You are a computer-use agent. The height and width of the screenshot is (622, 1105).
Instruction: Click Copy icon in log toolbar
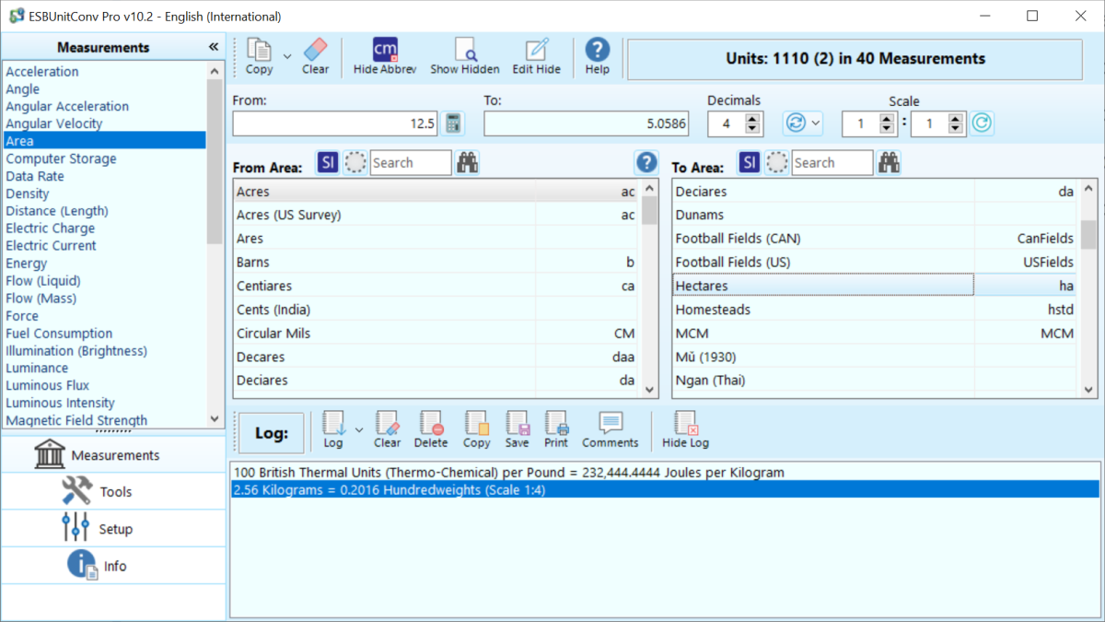pyautogui.click(x=476, y=430)
